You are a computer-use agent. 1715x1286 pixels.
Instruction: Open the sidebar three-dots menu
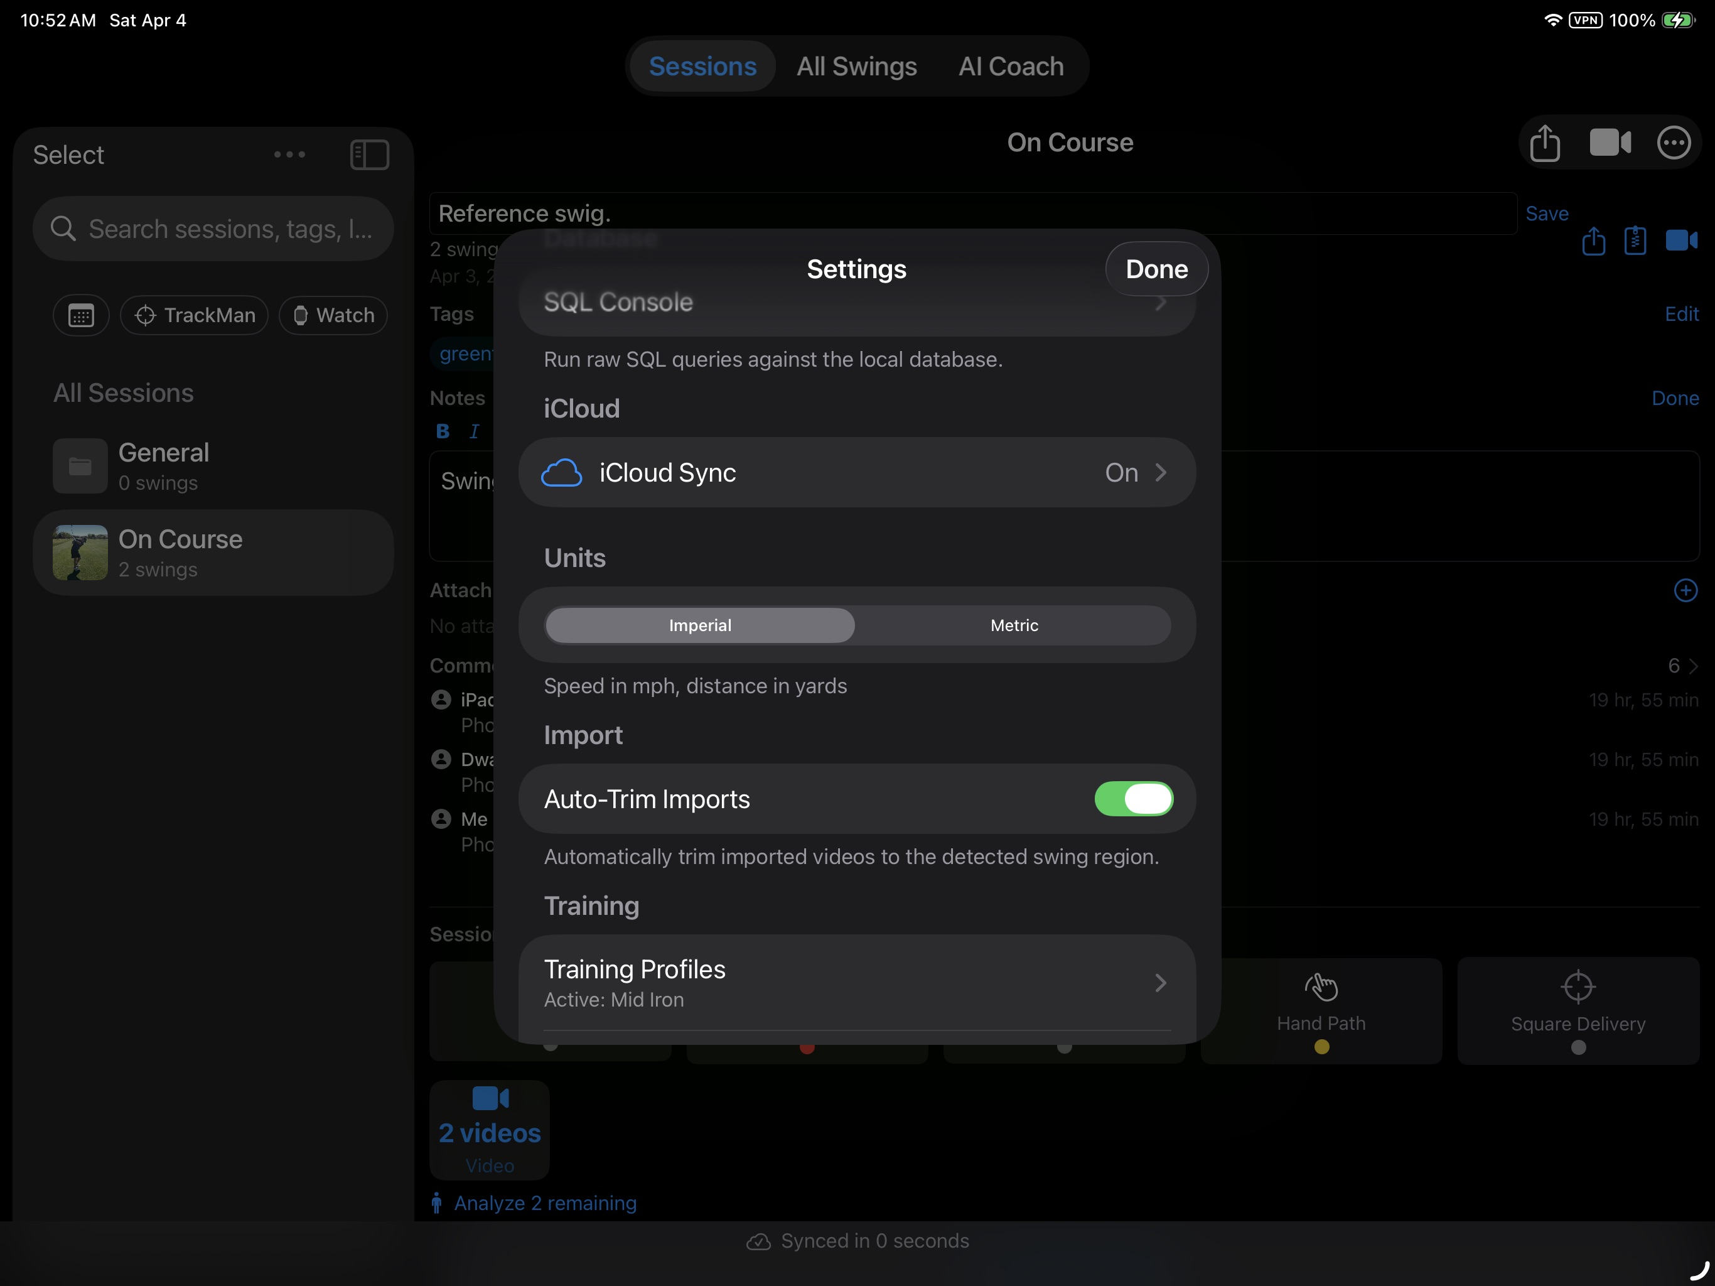pyautogui.click(x=289, y=154)
